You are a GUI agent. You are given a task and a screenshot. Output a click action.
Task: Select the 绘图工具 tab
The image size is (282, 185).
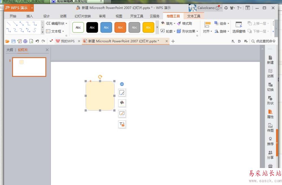(x=173, y=16)
